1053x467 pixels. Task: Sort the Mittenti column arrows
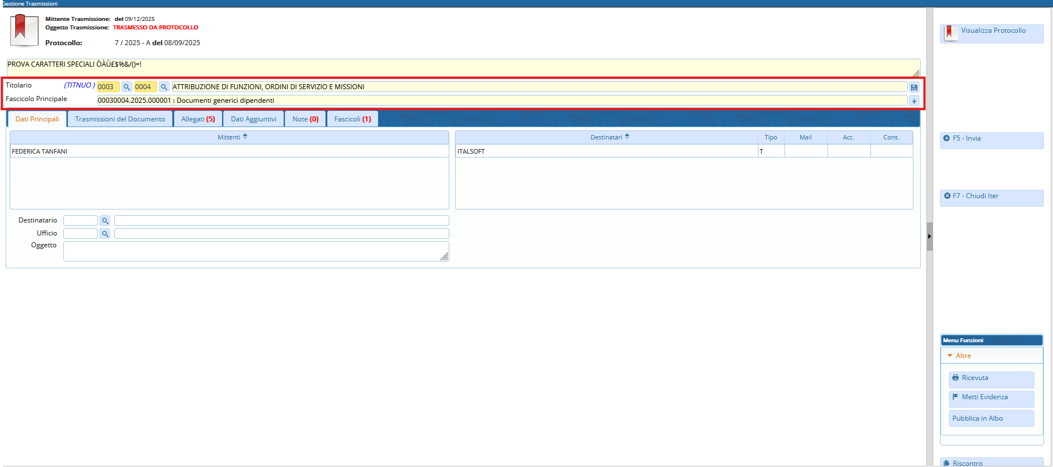click(x=245, y=137)
